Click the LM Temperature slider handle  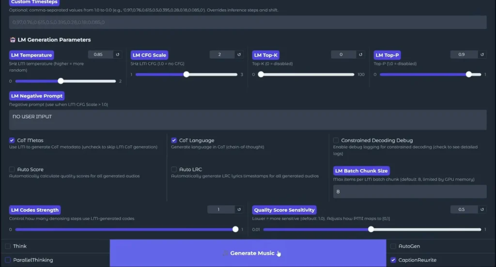[x=61, y=81]
